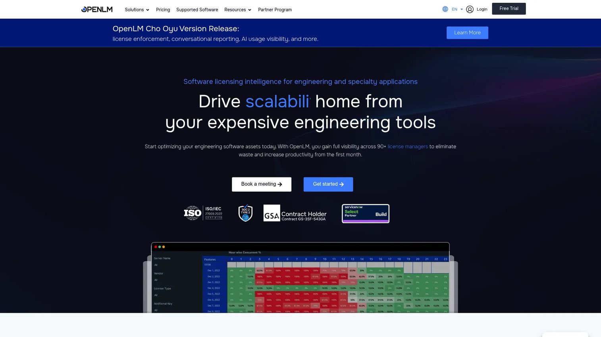601x337 pixels.
Task: Go to Supported Software
Action: click(x=197, y=10)
